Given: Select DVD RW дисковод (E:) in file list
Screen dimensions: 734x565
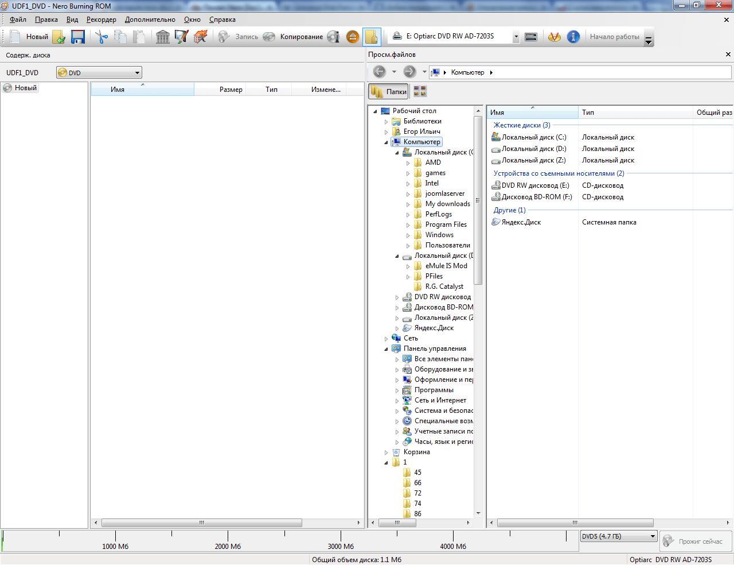Looking at the screenshot, I should point(534,185).
